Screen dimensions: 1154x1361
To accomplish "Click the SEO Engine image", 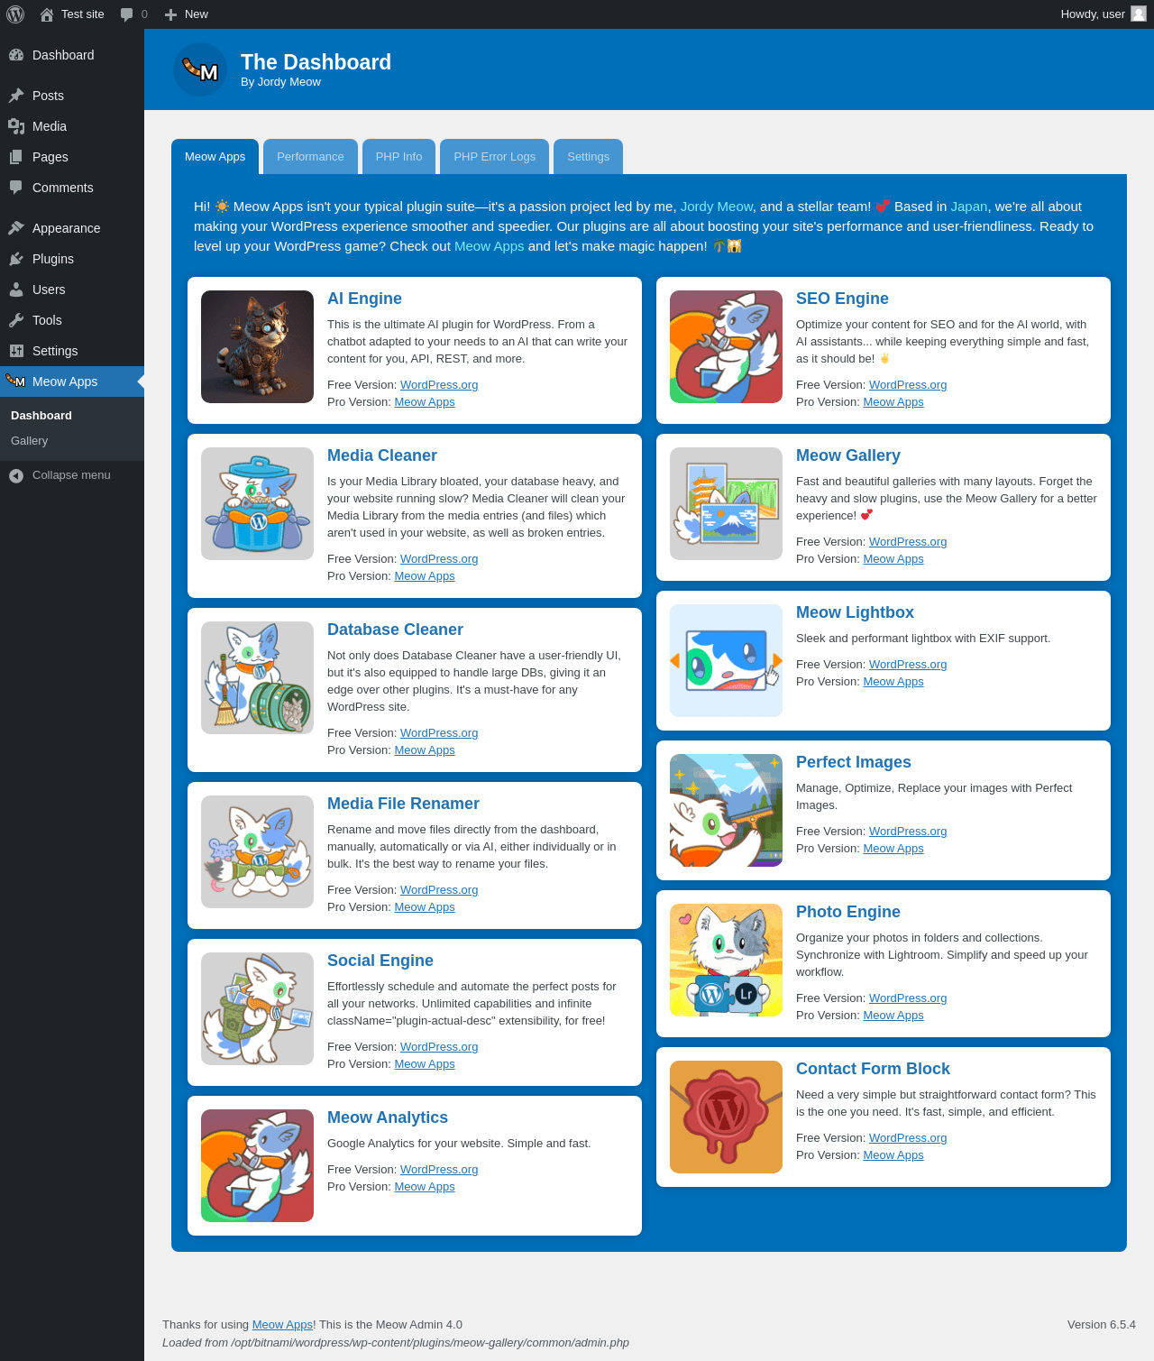I will point(726,346).
